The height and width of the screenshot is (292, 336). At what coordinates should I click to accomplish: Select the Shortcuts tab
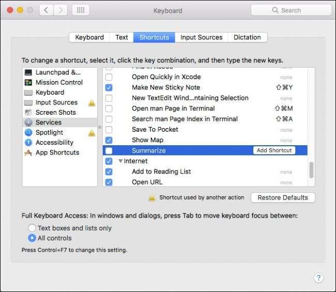tap(154, 37)
